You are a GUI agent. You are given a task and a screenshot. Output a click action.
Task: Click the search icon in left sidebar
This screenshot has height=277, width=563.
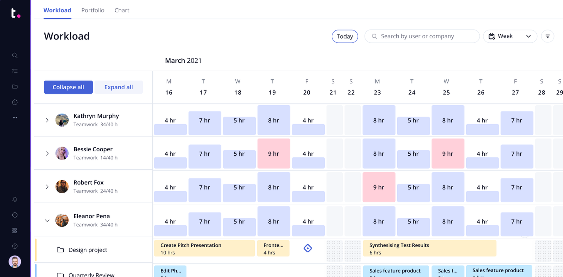(15, 55)
